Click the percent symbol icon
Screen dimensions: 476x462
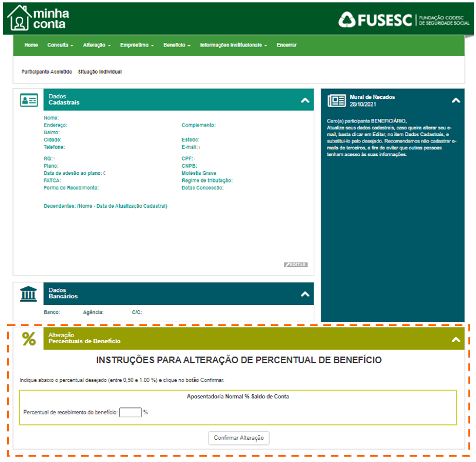pos(29,339)
